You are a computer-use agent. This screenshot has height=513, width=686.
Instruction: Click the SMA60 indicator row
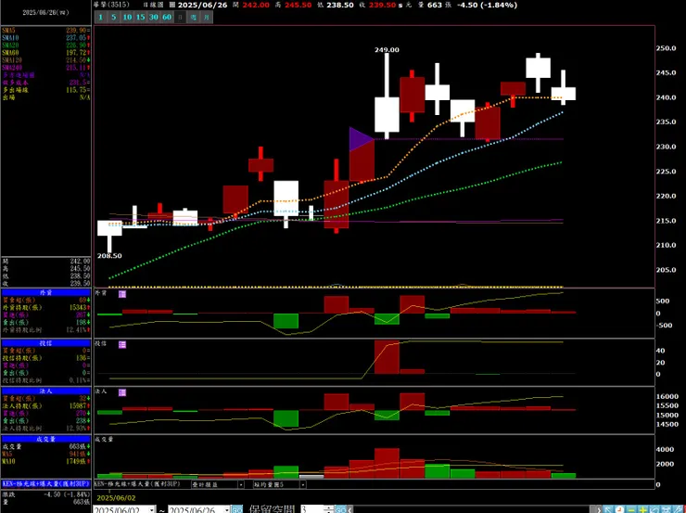46,53
